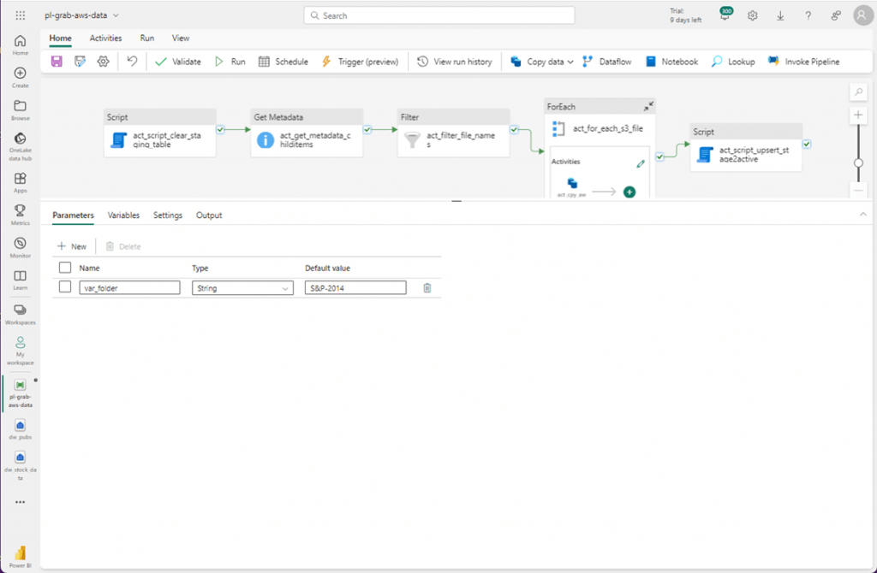Add an activity with the green plus
877x573 pixels.
tap(629, 192)
